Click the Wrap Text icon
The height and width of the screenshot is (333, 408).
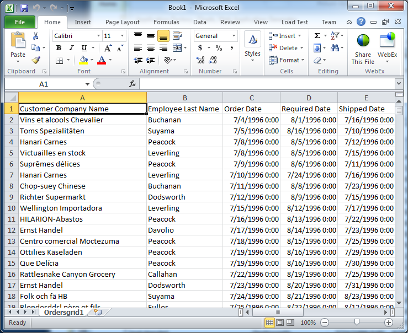pyautogui.click(x=177, y=36)
